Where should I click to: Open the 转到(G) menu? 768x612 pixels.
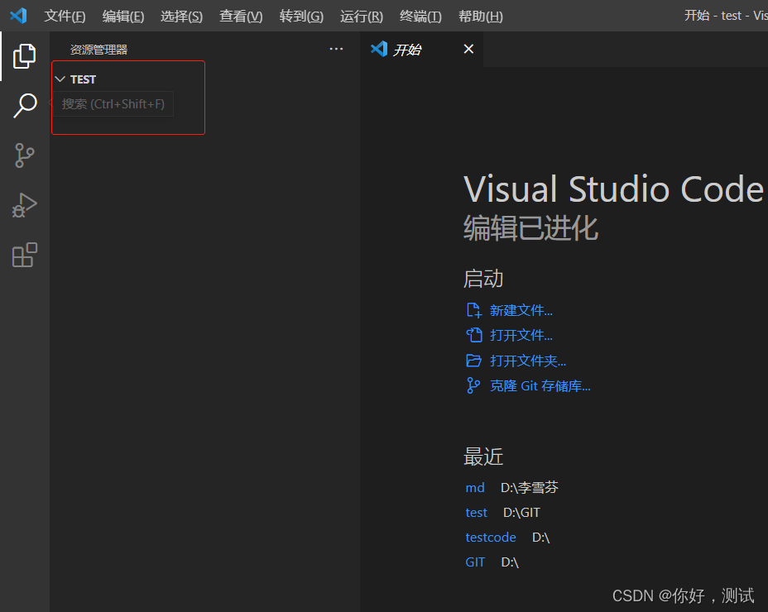pyautogui.click(x=301, y=17)
